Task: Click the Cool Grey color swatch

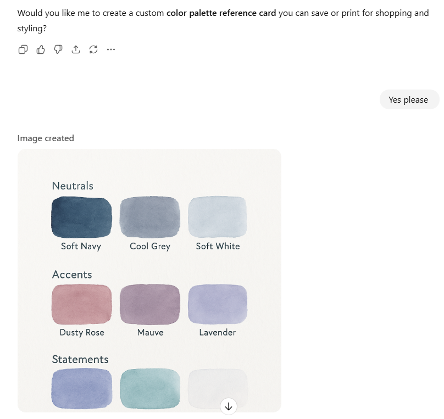Action: coord(149,217)
